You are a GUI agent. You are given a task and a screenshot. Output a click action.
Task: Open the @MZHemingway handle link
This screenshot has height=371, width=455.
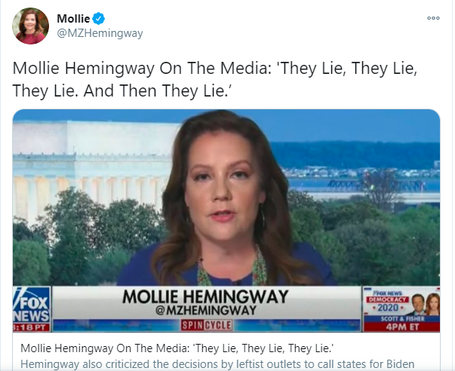point(100,33)
